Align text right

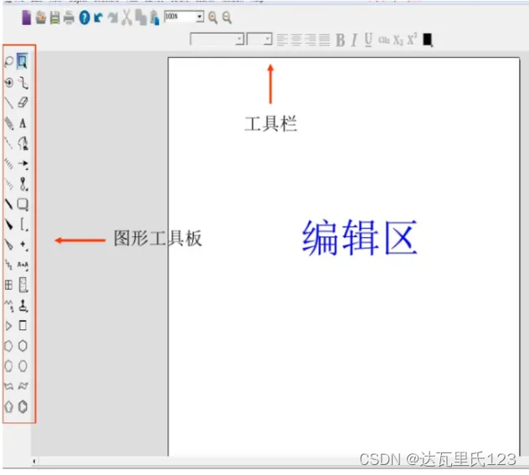click(x=311, y=40)
